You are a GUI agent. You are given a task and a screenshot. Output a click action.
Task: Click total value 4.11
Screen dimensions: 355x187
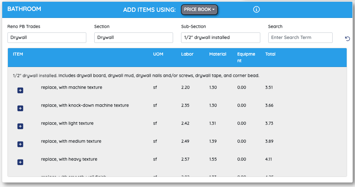269,159
